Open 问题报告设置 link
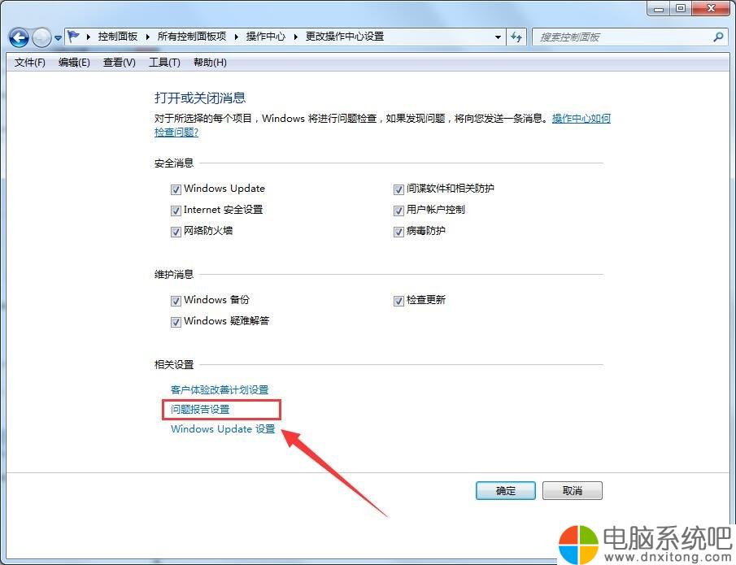Viewport: 736px width, 565px height. [x=200, y=409]
